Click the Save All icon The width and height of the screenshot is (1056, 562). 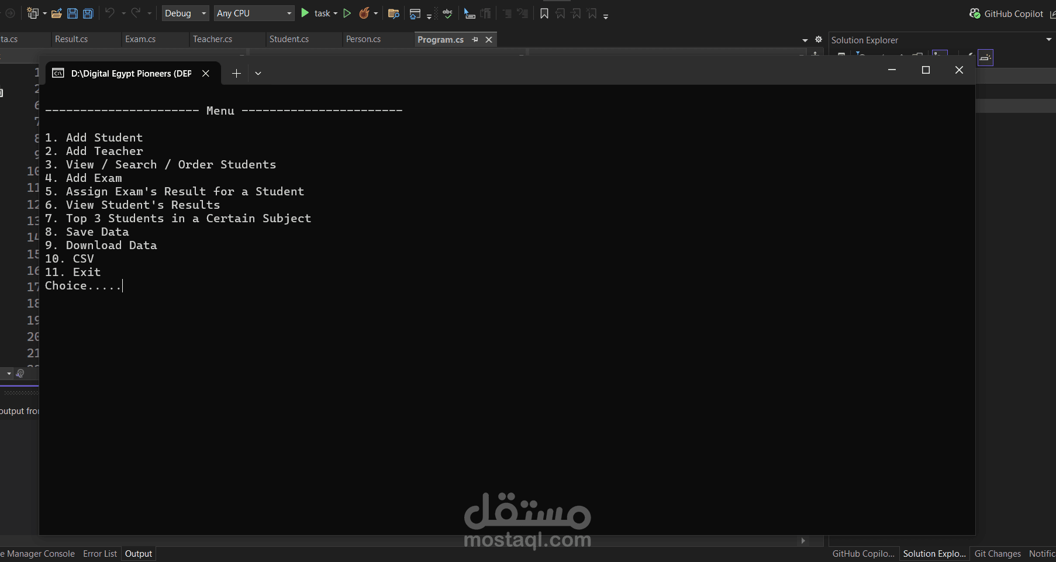88,13
